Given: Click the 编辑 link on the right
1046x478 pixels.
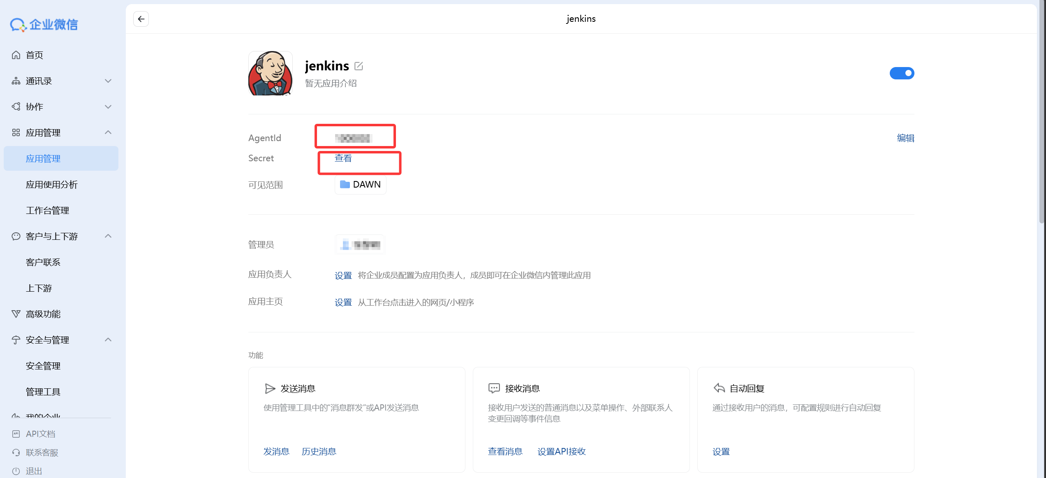Looking at the screenshot, I should [905, 138].
